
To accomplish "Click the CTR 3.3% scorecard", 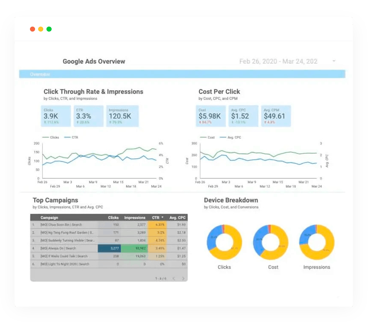I will tap(89, 116).
